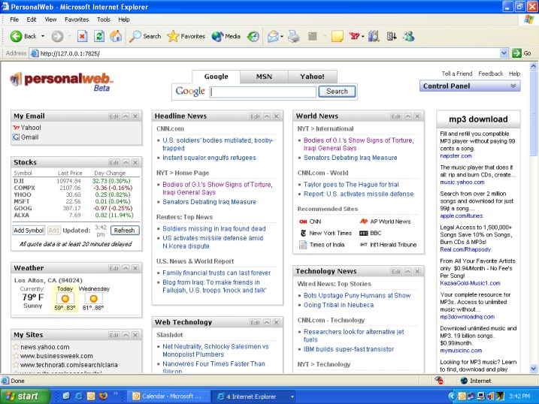Open the History toolbar icon
Viewport: 539px width, 404px height.
coord(253,36)
